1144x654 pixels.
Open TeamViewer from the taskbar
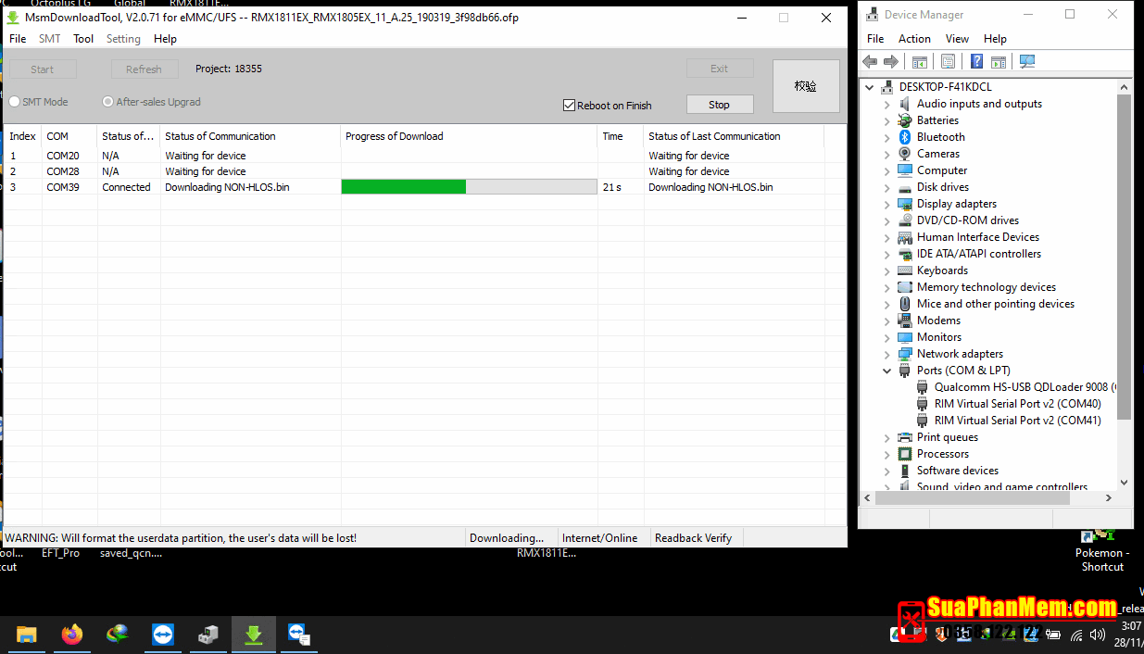click(x=163, y=635)
